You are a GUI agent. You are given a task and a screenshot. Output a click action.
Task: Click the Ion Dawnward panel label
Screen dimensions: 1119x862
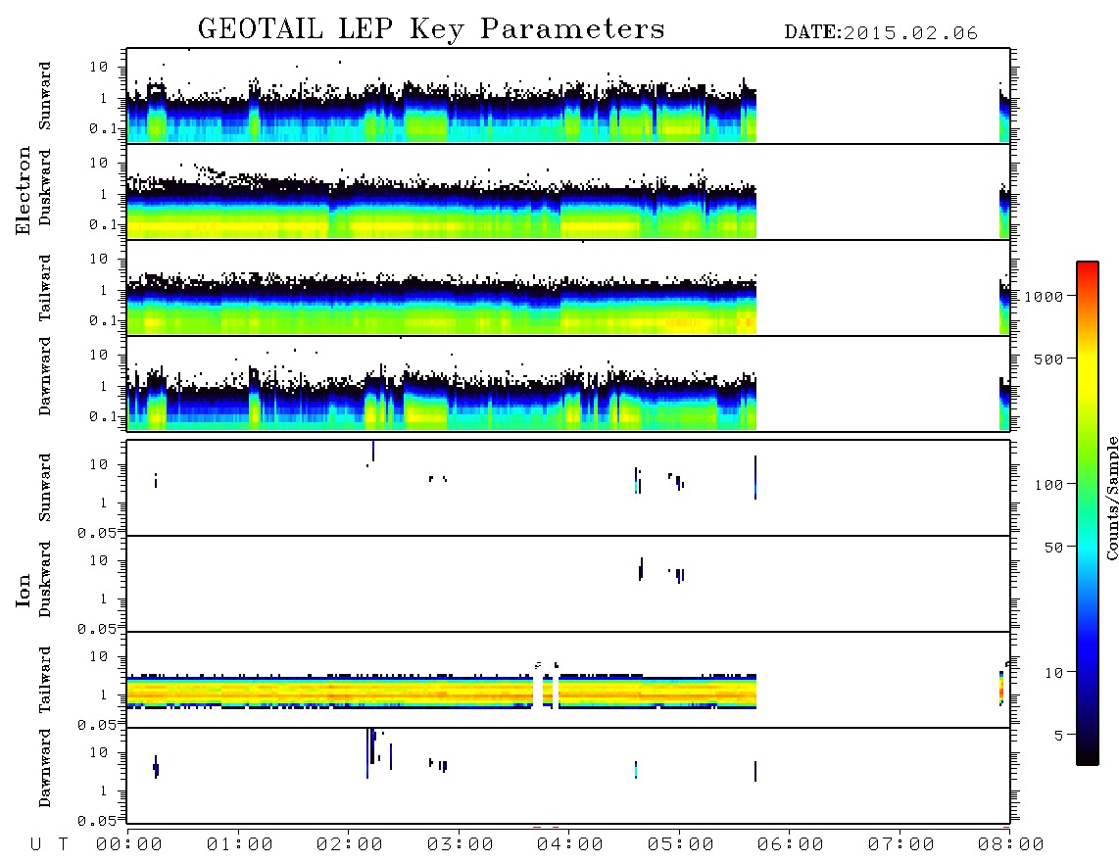[45, 767]
